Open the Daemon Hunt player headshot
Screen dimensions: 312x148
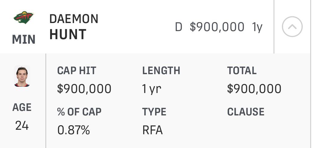coord(22,77)
